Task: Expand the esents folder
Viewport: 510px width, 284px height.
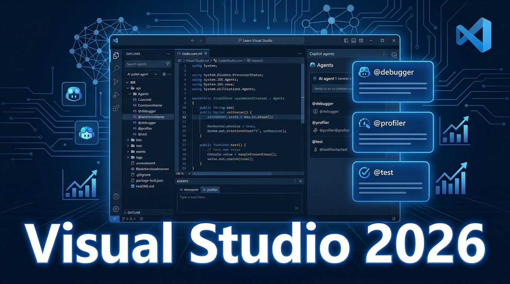Action: point(128,152)
